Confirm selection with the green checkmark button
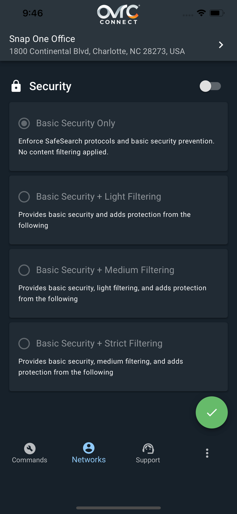This screenshot has width=237, height=514. pyautogui.click(x=211, y=412)
